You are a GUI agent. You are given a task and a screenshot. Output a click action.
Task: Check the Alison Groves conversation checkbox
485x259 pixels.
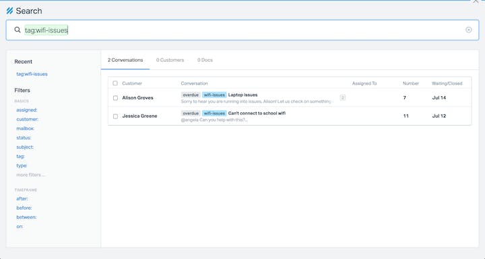pyautogui.click(x=115, y=98)
